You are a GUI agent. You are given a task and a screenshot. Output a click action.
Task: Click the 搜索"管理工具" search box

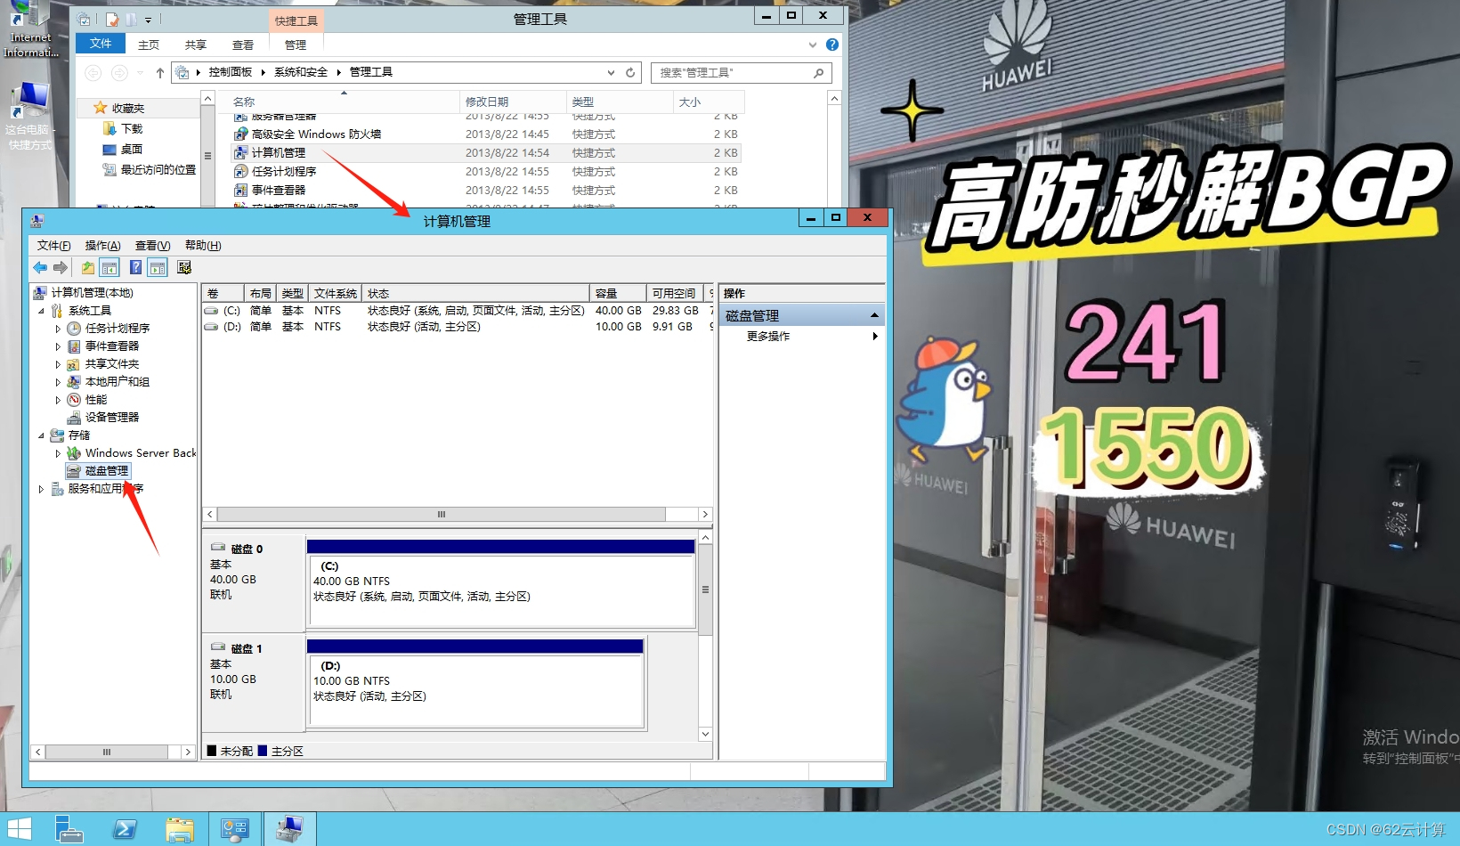741,72
